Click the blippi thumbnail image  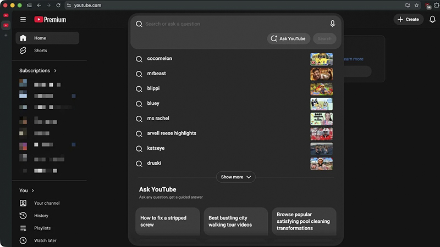tap(321, 89)
